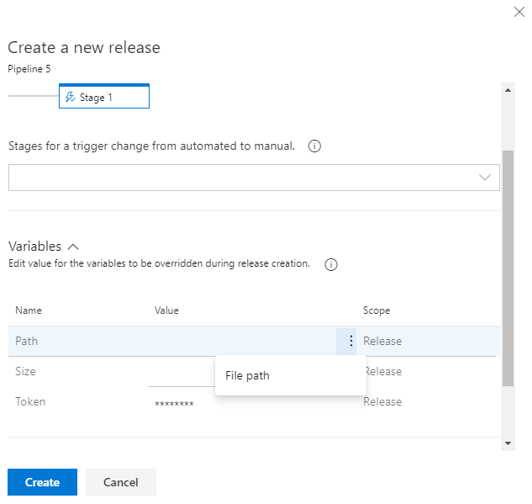This screenshot has height=504, width=532.
Task: Click the lightning trigger icon on Stage 1
Action: pyautogui.click(x=70, y=98)
